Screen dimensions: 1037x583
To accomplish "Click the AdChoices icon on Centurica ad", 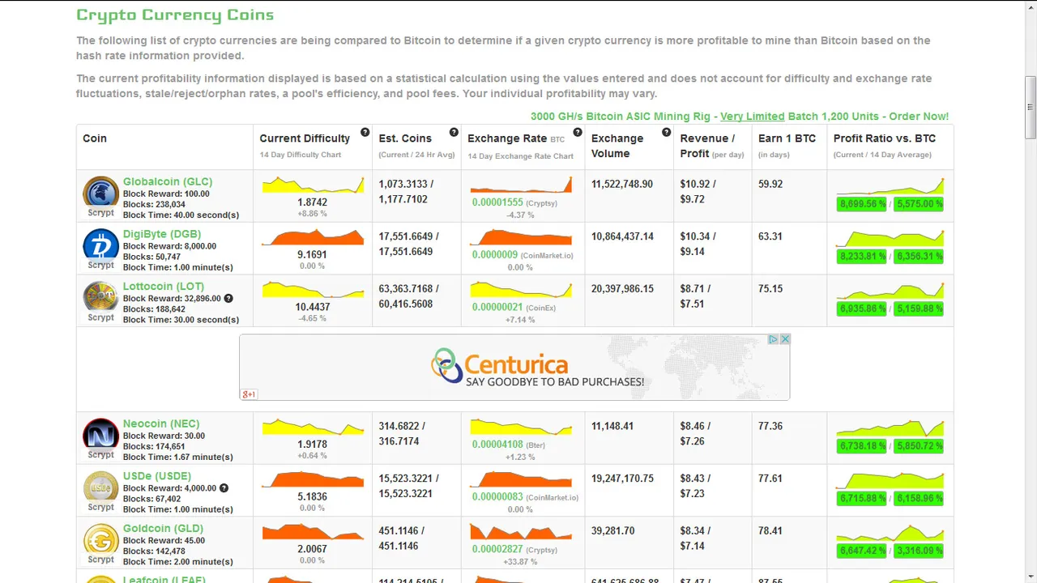I will point(774,339).
